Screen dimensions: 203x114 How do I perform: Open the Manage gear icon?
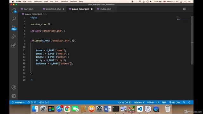[14, 96]
